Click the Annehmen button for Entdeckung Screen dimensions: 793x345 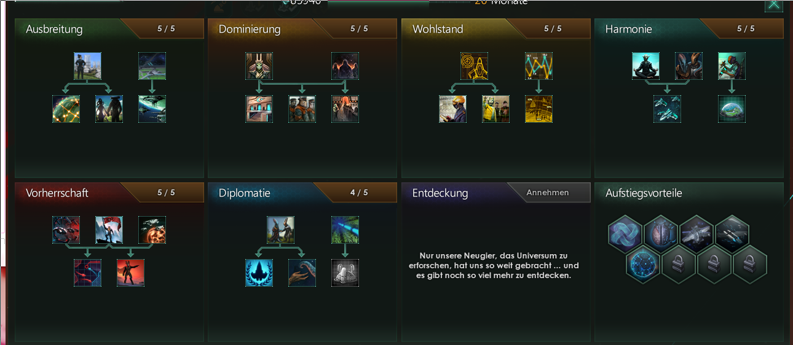pos(548,192)
